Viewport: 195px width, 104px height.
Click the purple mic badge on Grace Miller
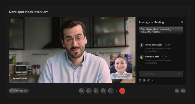[x=129, y=57]
